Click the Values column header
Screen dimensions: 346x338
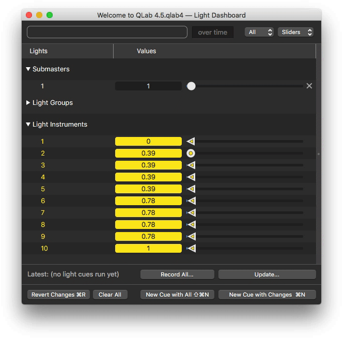point(214,51)
